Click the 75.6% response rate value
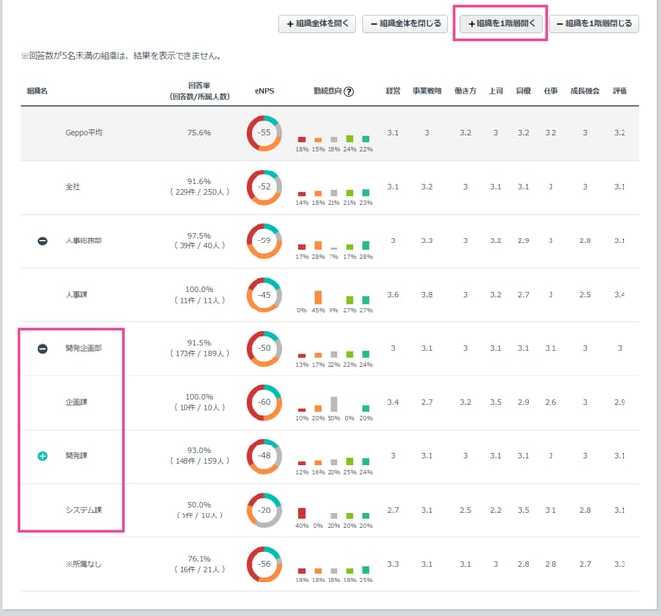The image size is (661, 616). pos(199,133)
